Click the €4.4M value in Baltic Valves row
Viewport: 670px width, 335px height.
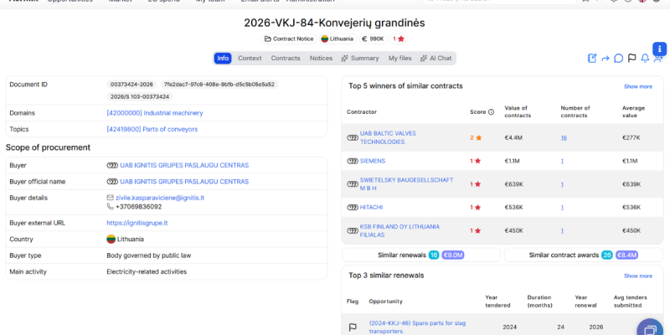513,137
